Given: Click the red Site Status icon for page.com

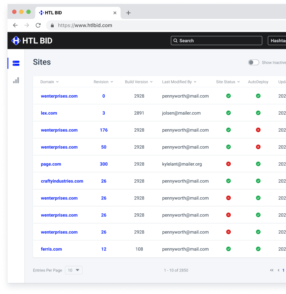Looking at the screenshot, I should 228,164.
